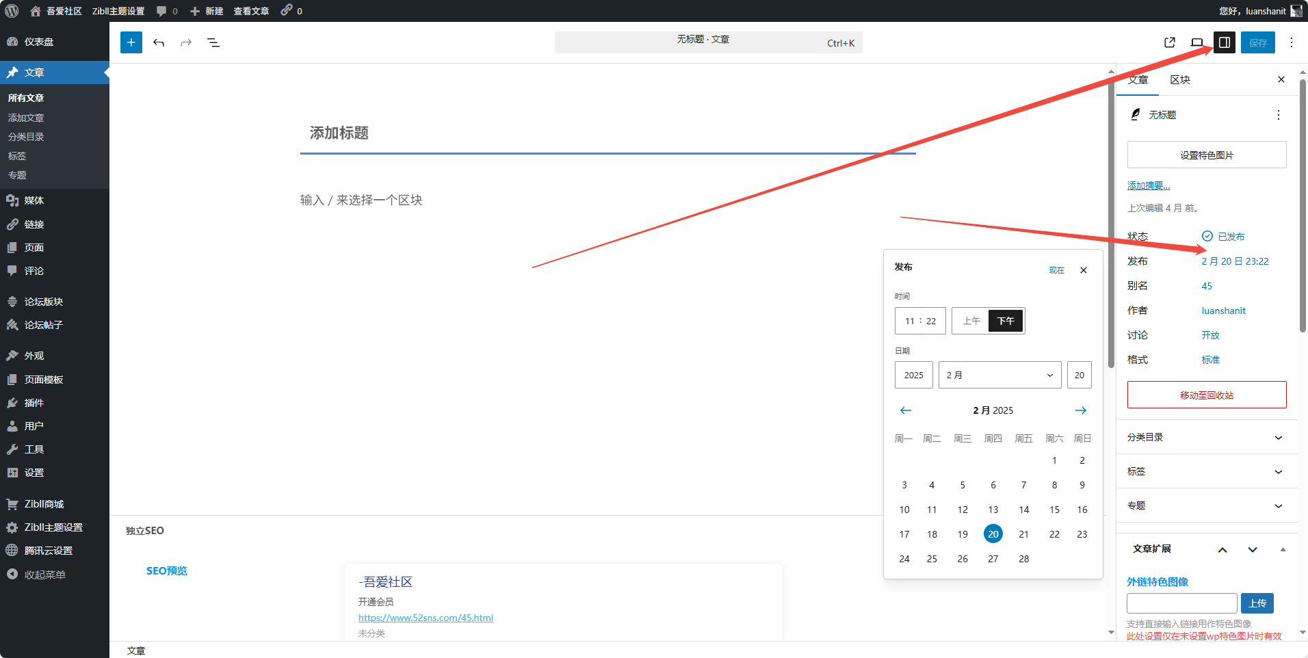Click 添加摘要 link
This screenshot has width=1308, height=658.
click(x=1149, y=185)
